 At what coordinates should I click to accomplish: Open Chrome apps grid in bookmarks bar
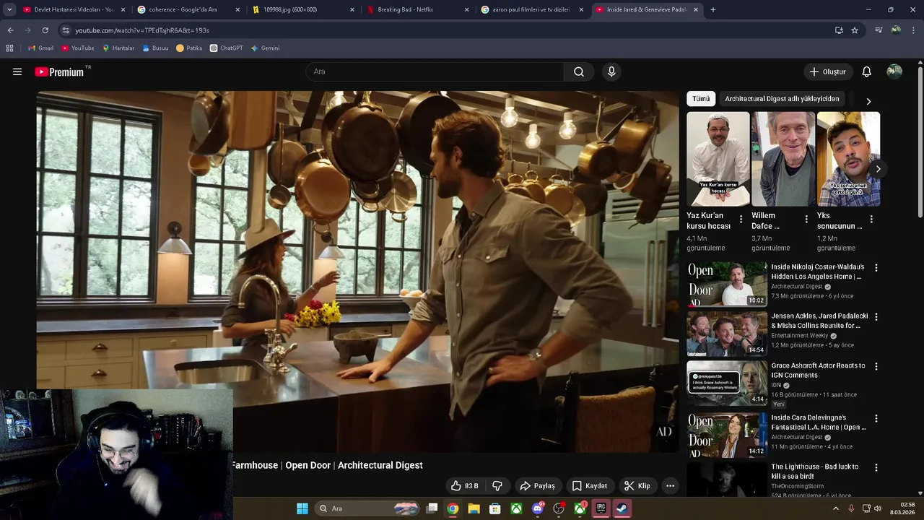pyautogui.click(x=9, y=48)
